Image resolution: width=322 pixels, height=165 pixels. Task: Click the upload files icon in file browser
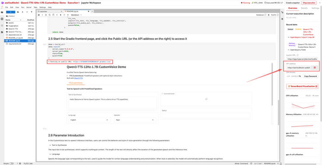point(23,12)
